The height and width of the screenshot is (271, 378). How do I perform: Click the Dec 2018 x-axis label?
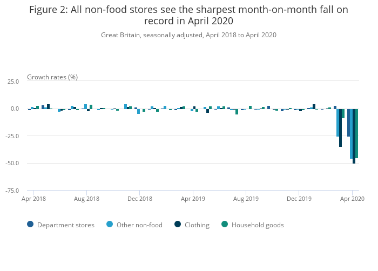pos(140,199)
